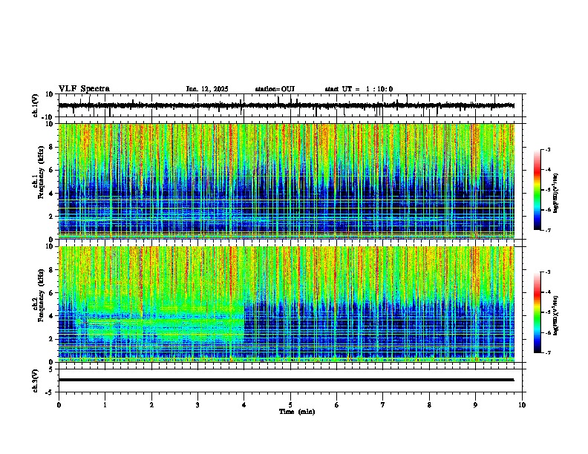Click the green emission band in ch.2 spectrogram
Viewport: 588px width, 454px height.
coord(161,323)
